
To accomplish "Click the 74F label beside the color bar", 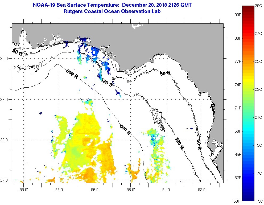I will 238,85.
